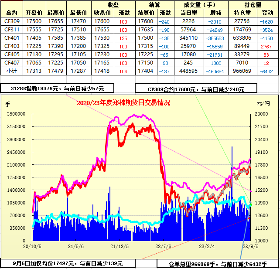Screen dimensions: 280x269
Task: Click the 20/10/5 date axis label
Action: [x=32, y=246]
